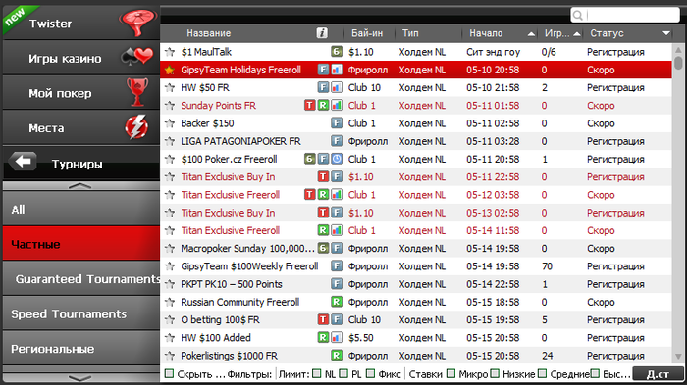Click scrollbar up arrow
The width and height of the screenshot is (687, 385).
click(x=678, y=49)
